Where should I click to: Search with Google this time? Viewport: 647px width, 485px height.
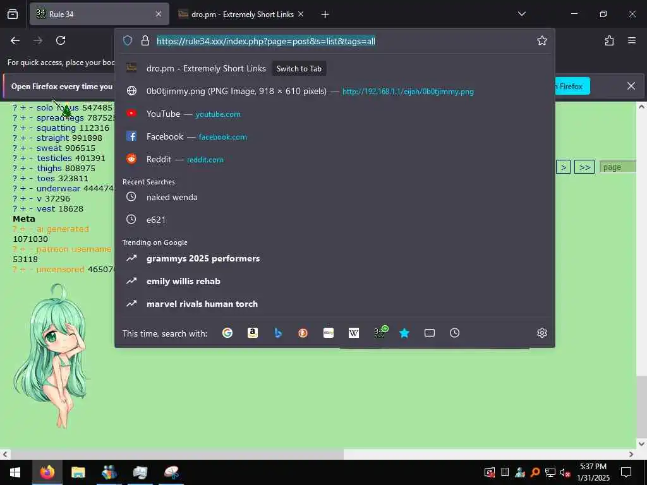[227, 333]
